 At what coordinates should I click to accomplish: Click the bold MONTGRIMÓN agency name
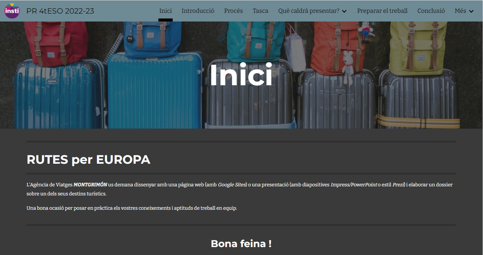(90, 185)
